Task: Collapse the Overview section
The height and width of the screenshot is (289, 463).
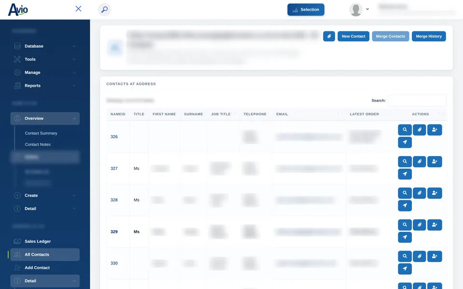Action: [45, 118]
